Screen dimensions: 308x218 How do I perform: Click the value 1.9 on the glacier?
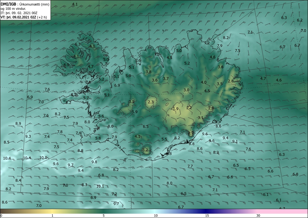tap(176, 109)
